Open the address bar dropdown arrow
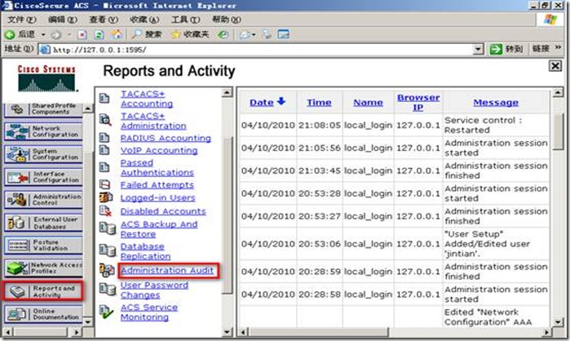The image size is (570, 341). 479,49
